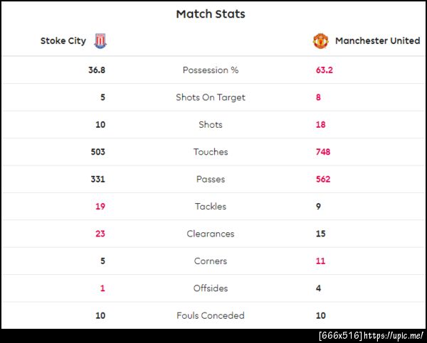The height and width of the screenshot is (343, 427).
Task: Open the Manchester United team name link
Action: (377, 41)
